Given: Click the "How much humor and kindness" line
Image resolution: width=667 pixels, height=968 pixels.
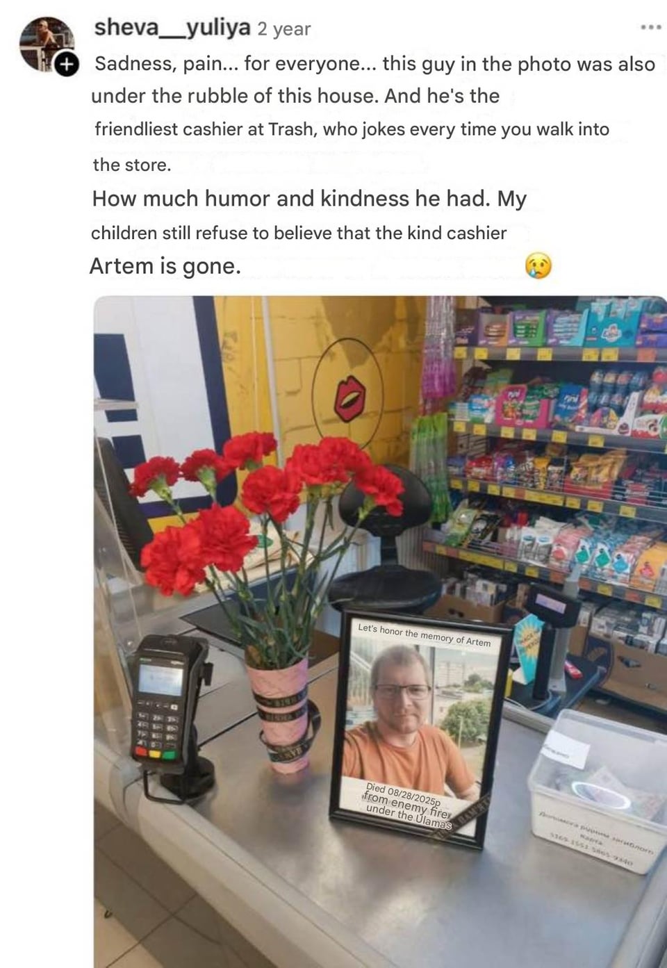Looking at the screenshot, I should pos(309,199).
